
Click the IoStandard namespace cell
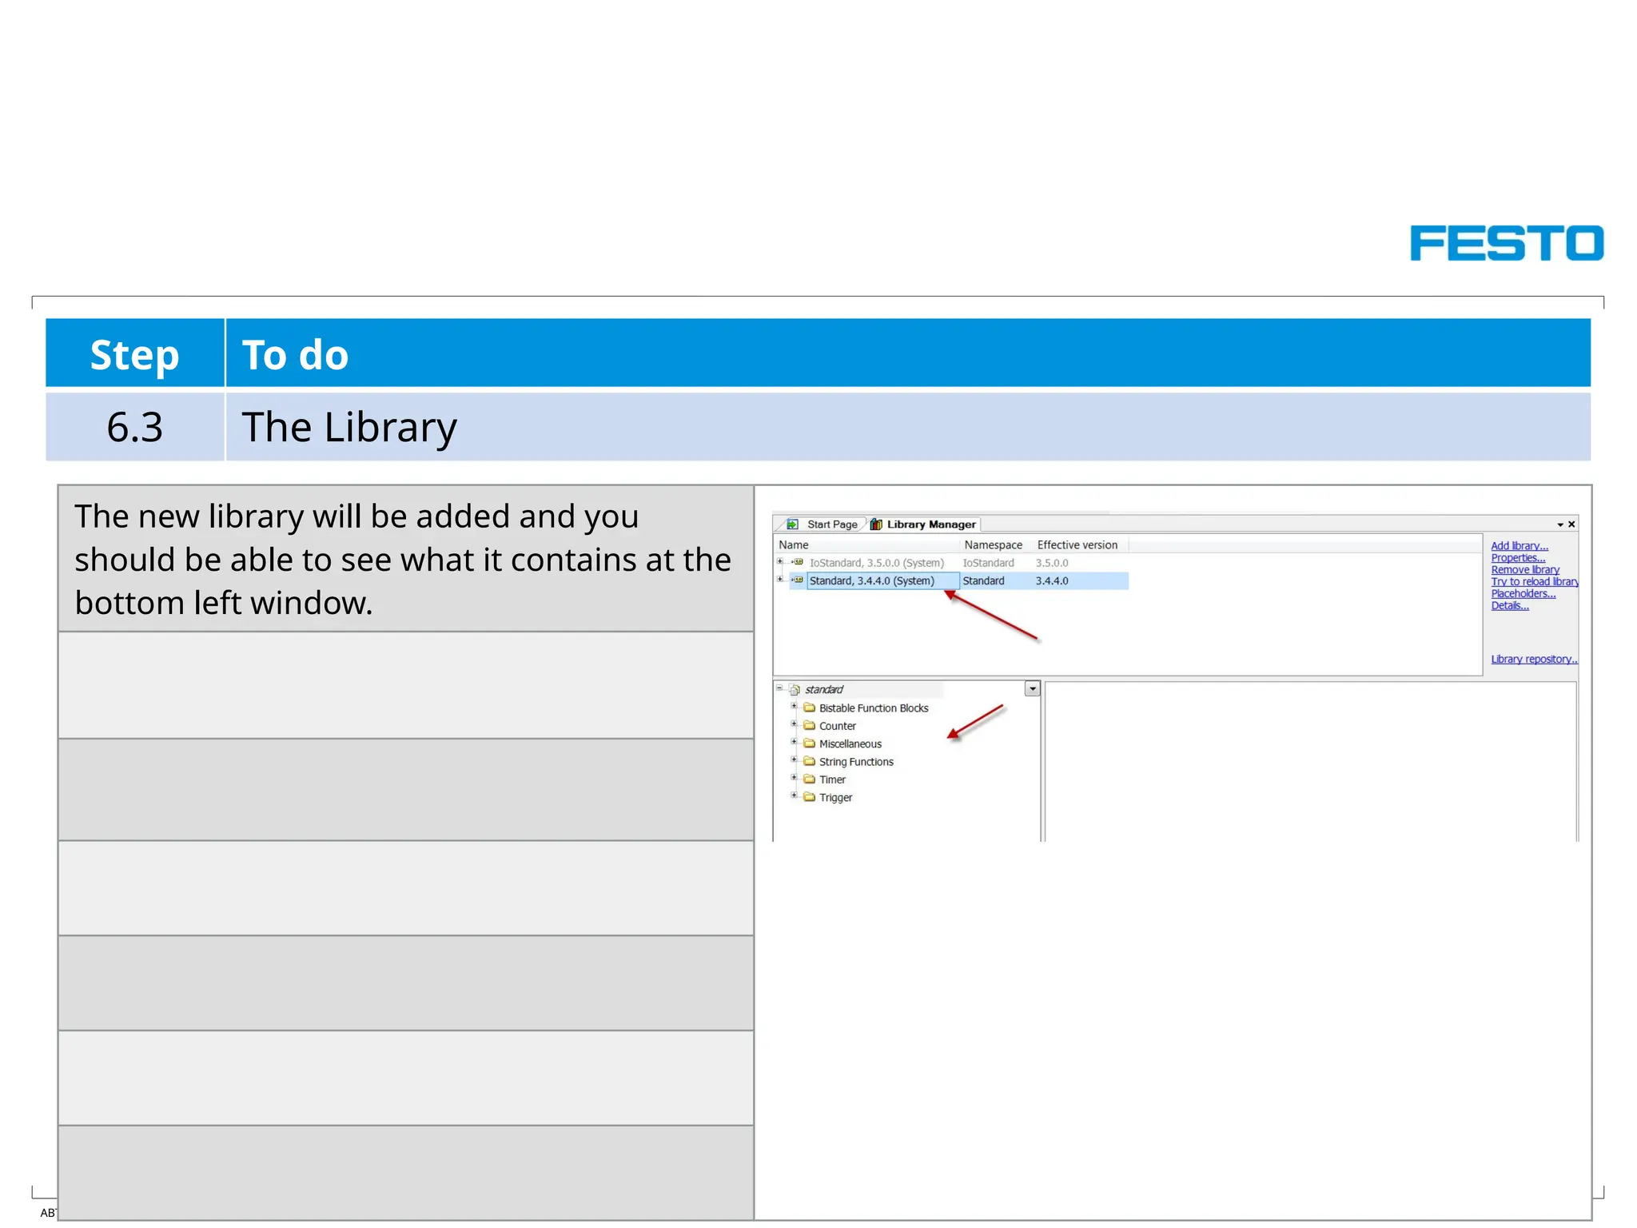[x=989, y=563]
